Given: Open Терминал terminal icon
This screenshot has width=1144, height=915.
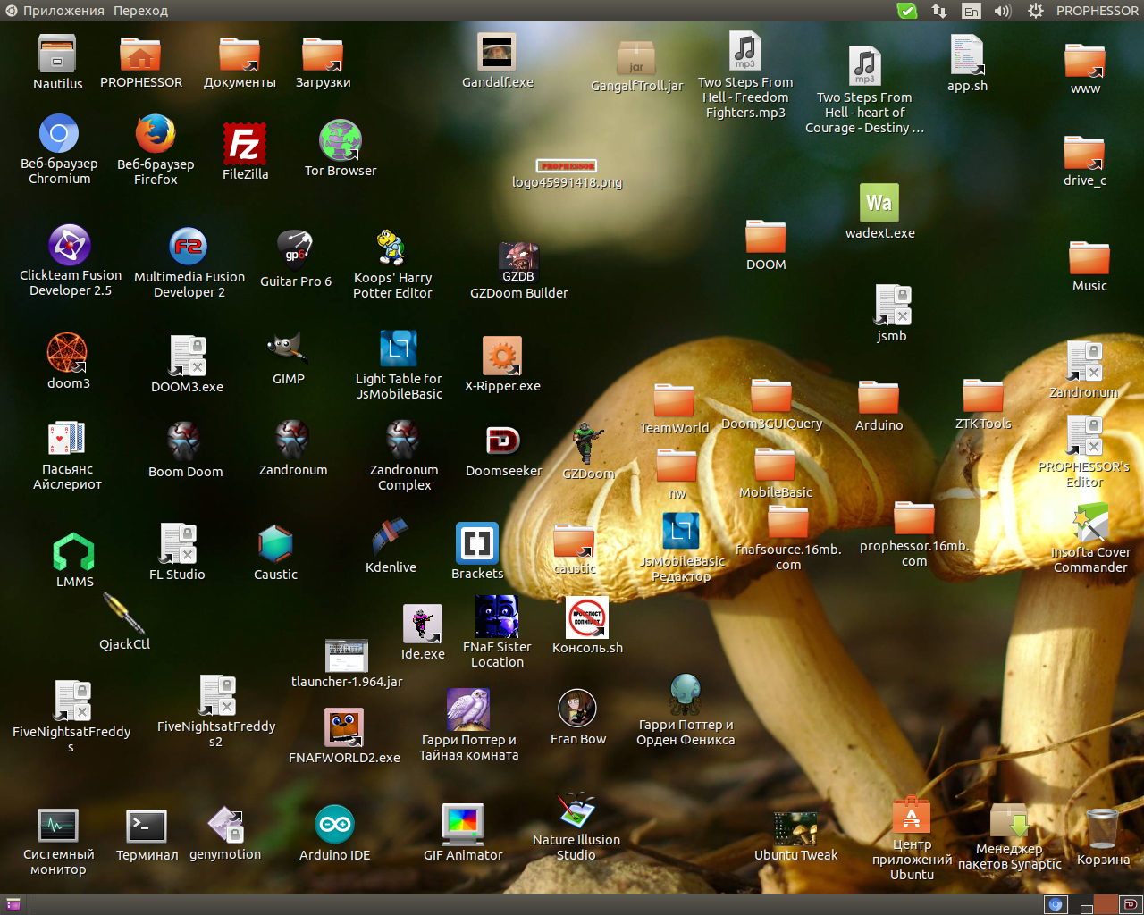Looking at the screenshot, I should (147, 827).
